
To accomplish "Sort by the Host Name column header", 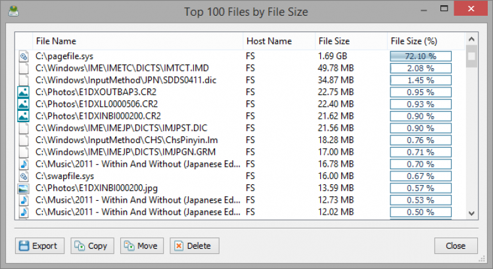I will (x=269, y=41).
